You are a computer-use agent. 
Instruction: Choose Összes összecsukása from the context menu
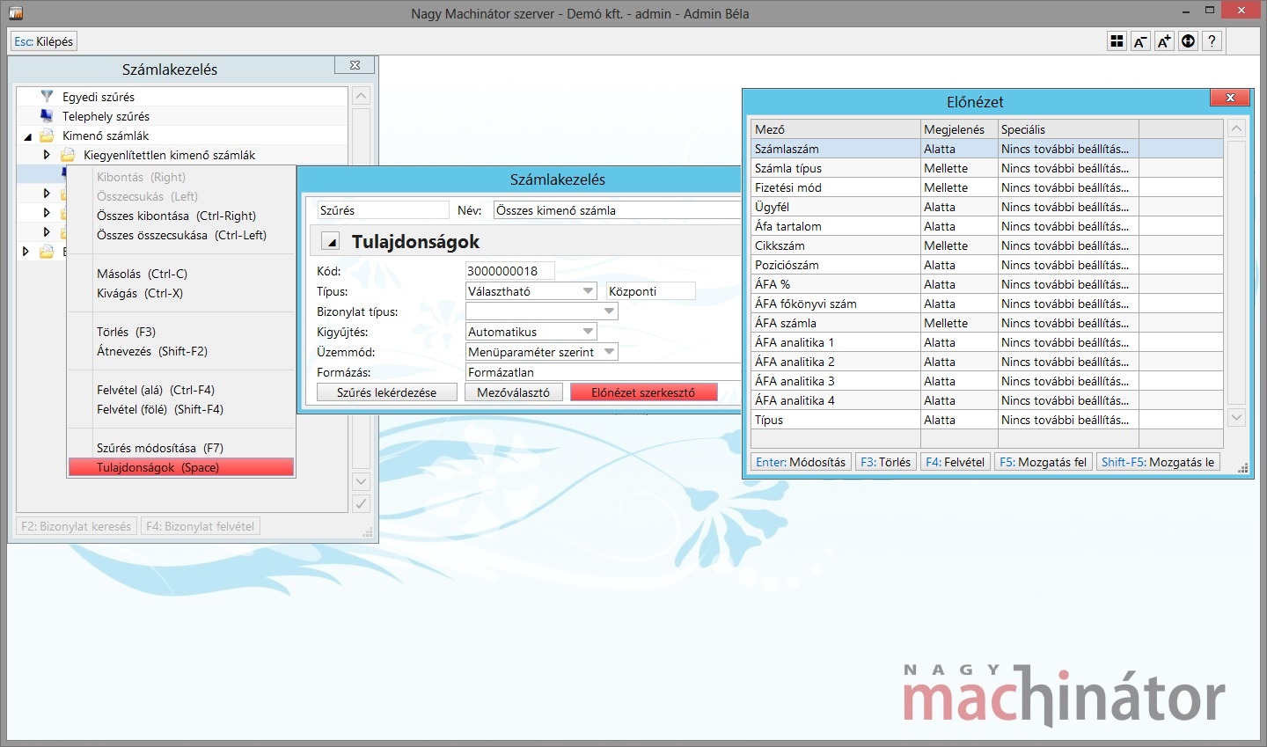pos(180,235)
